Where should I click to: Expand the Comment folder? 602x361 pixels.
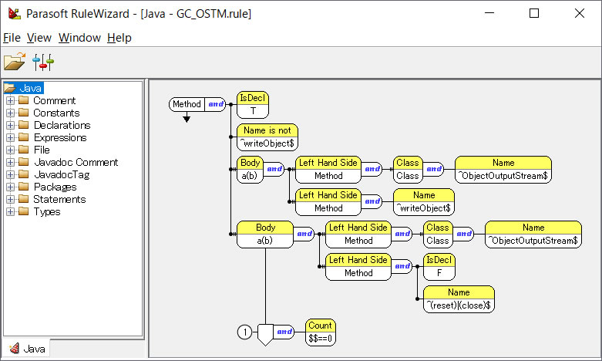tap(10, 100)
